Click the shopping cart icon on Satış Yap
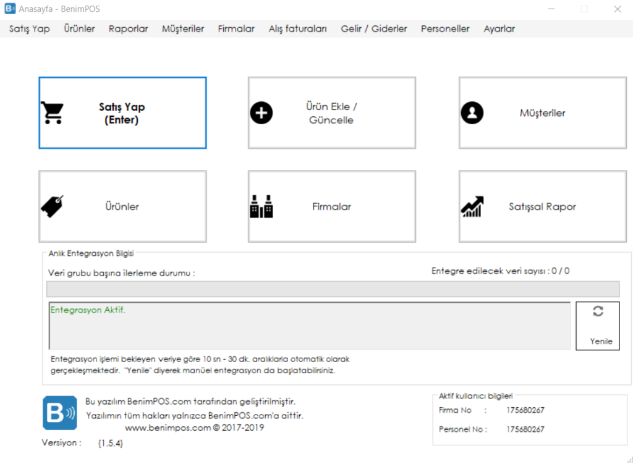Screen dimensions: 633x464 coord(53,112)
